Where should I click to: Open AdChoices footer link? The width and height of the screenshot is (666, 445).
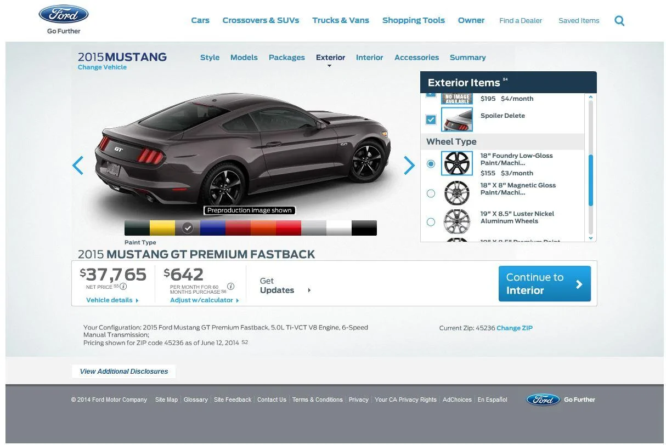457,400
